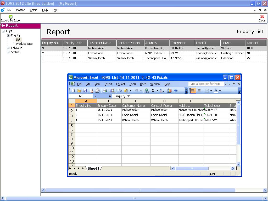Click the Align Left formatting icon
The image size is (268, 201).
(x=193, y=91)
